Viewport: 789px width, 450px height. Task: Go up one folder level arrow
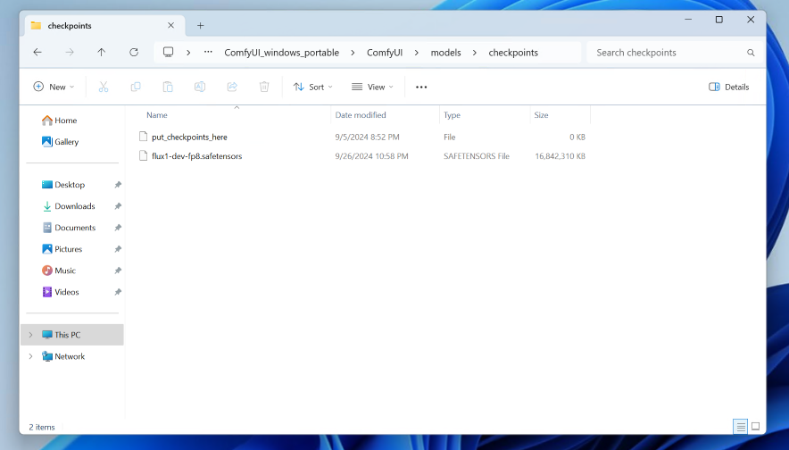click(101, 53)
